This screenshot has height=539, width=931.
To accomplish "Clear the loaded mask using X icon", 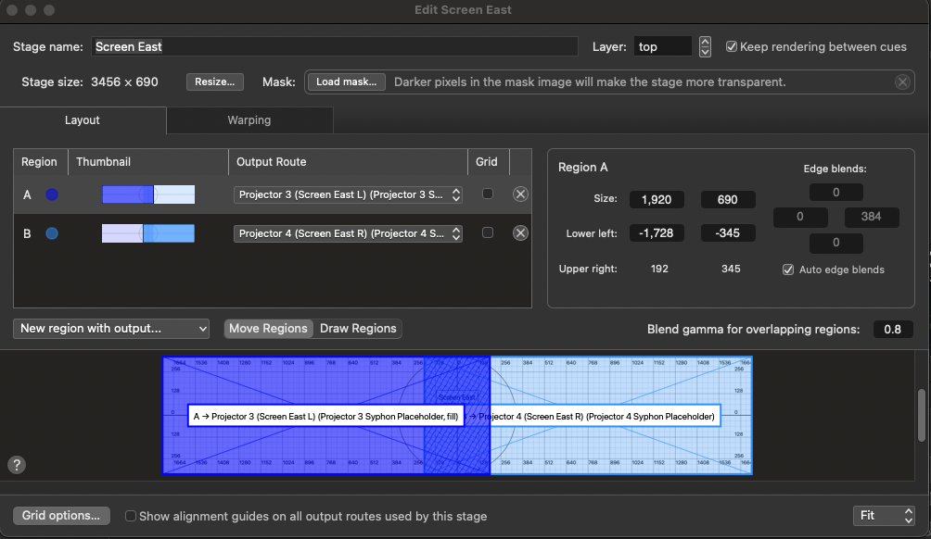I will pyautogui.click(x=902, y=82).
